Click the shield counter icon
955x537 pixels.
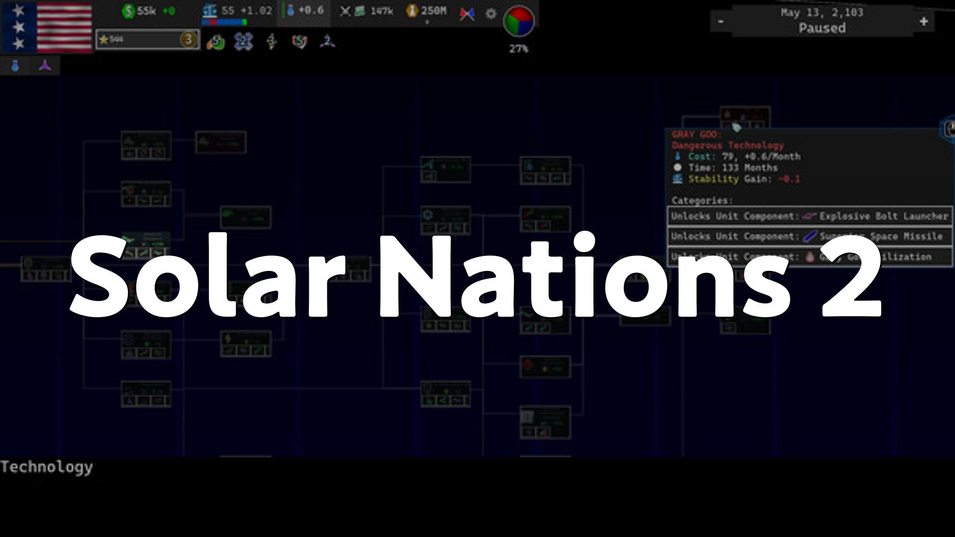pyautogui.click(x=299, y=42)
